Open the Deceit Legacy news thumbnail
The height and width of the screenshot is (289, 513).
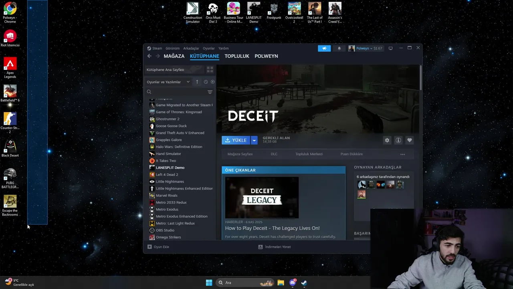pos(262,197)
